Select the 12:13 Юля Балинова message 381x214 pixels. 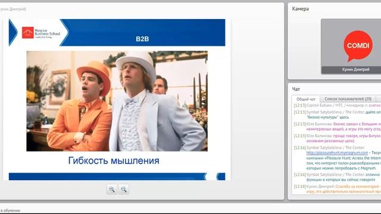click(x=338, y=127)
